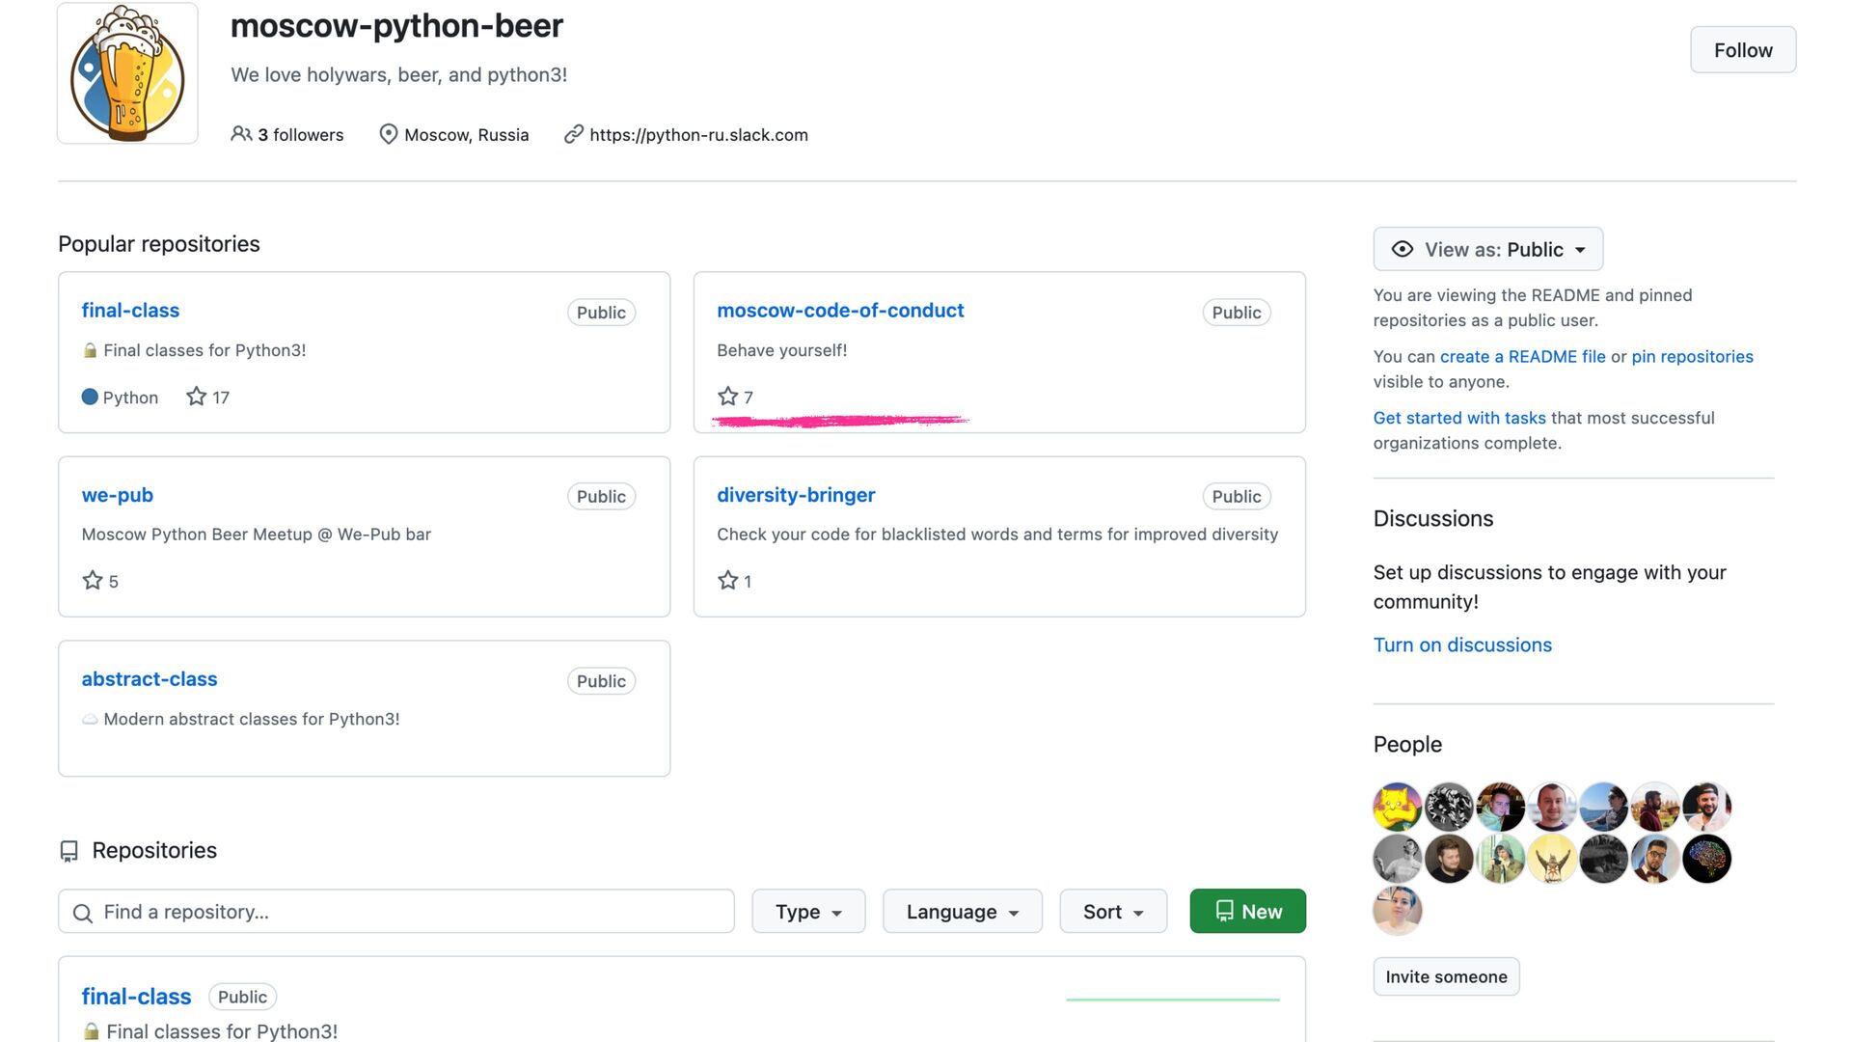Expand the Type filter dropdown
The height and width of the screenshot is (1042, 1852).
(x=808, y=912)
